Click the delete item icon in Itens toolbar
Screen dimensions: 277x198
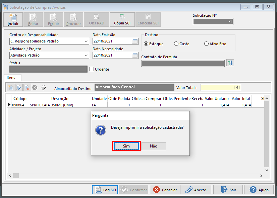(x=27, y=88)
